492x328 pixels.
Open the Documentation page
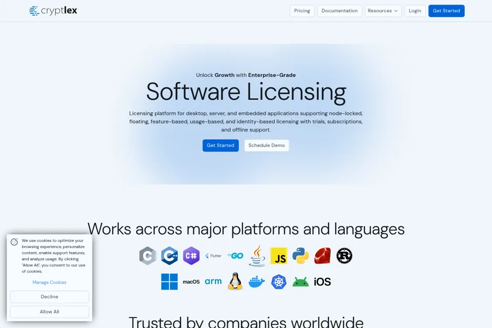coord(339,11)
